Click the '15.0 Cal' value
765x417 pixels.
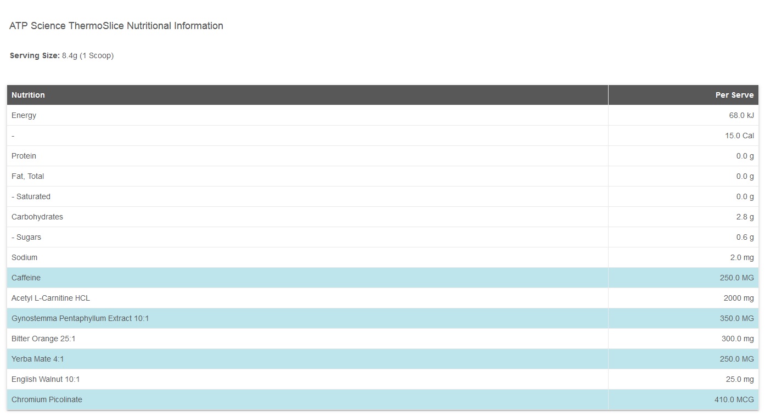click(x=739, y=136)
